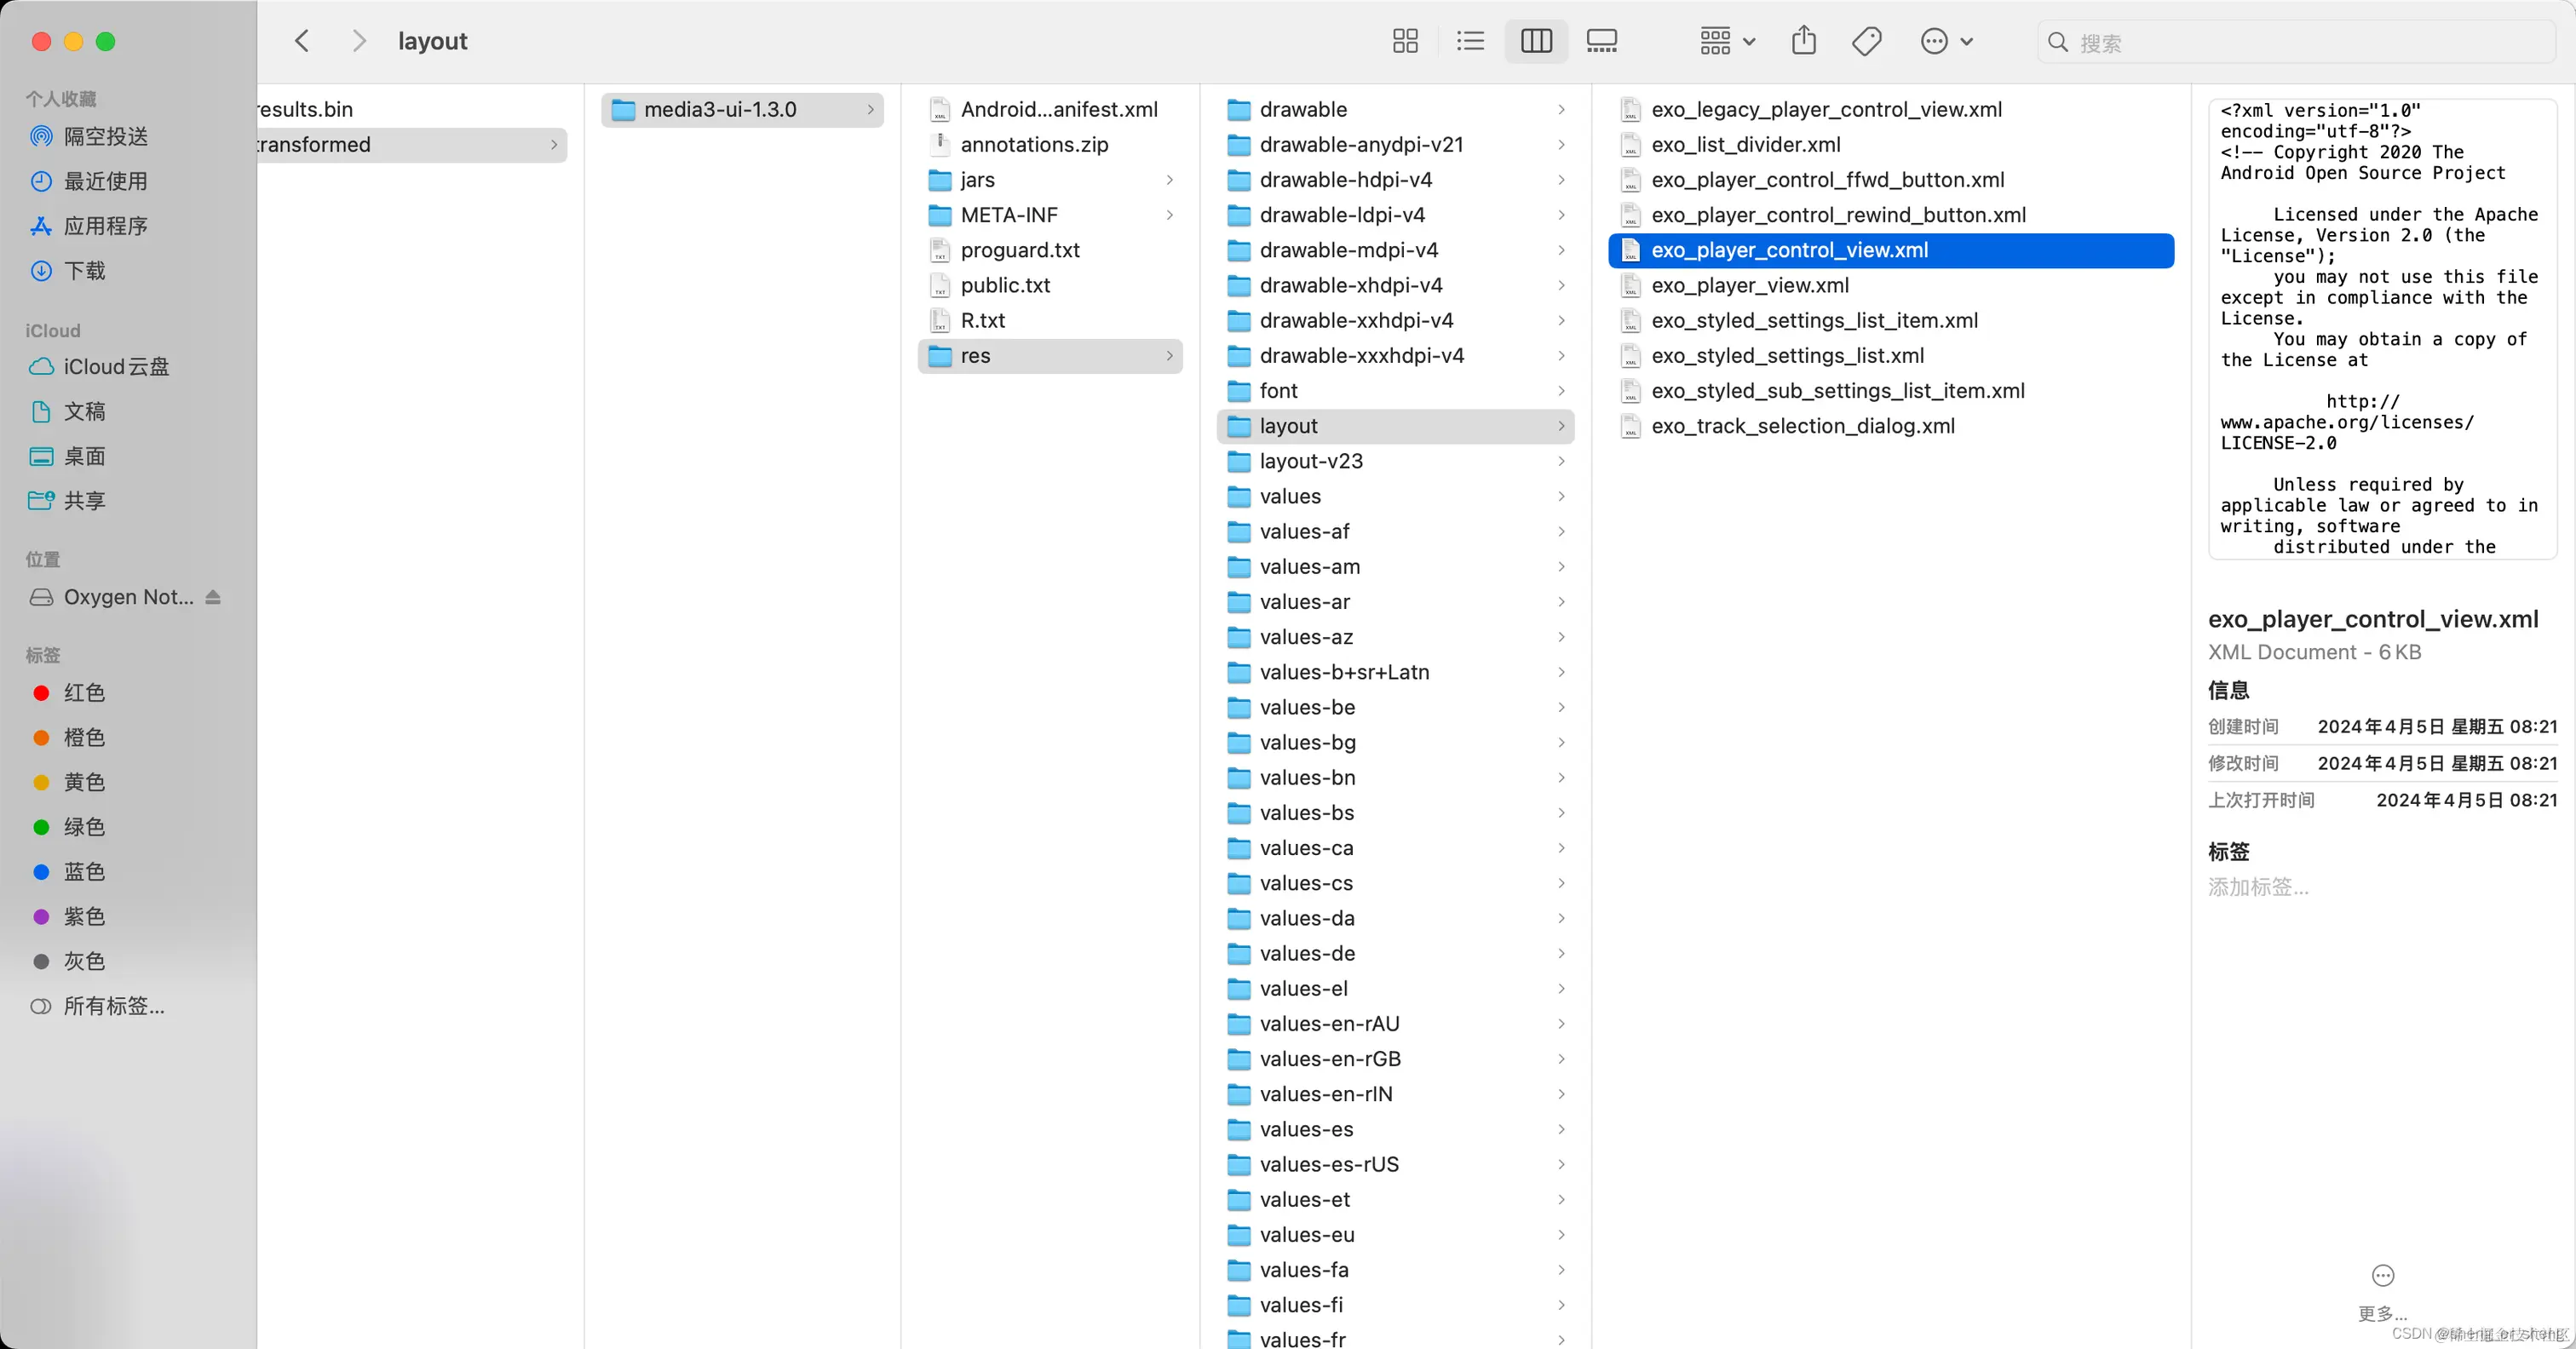Click the Share toolbar icon

coord(1803,41)
